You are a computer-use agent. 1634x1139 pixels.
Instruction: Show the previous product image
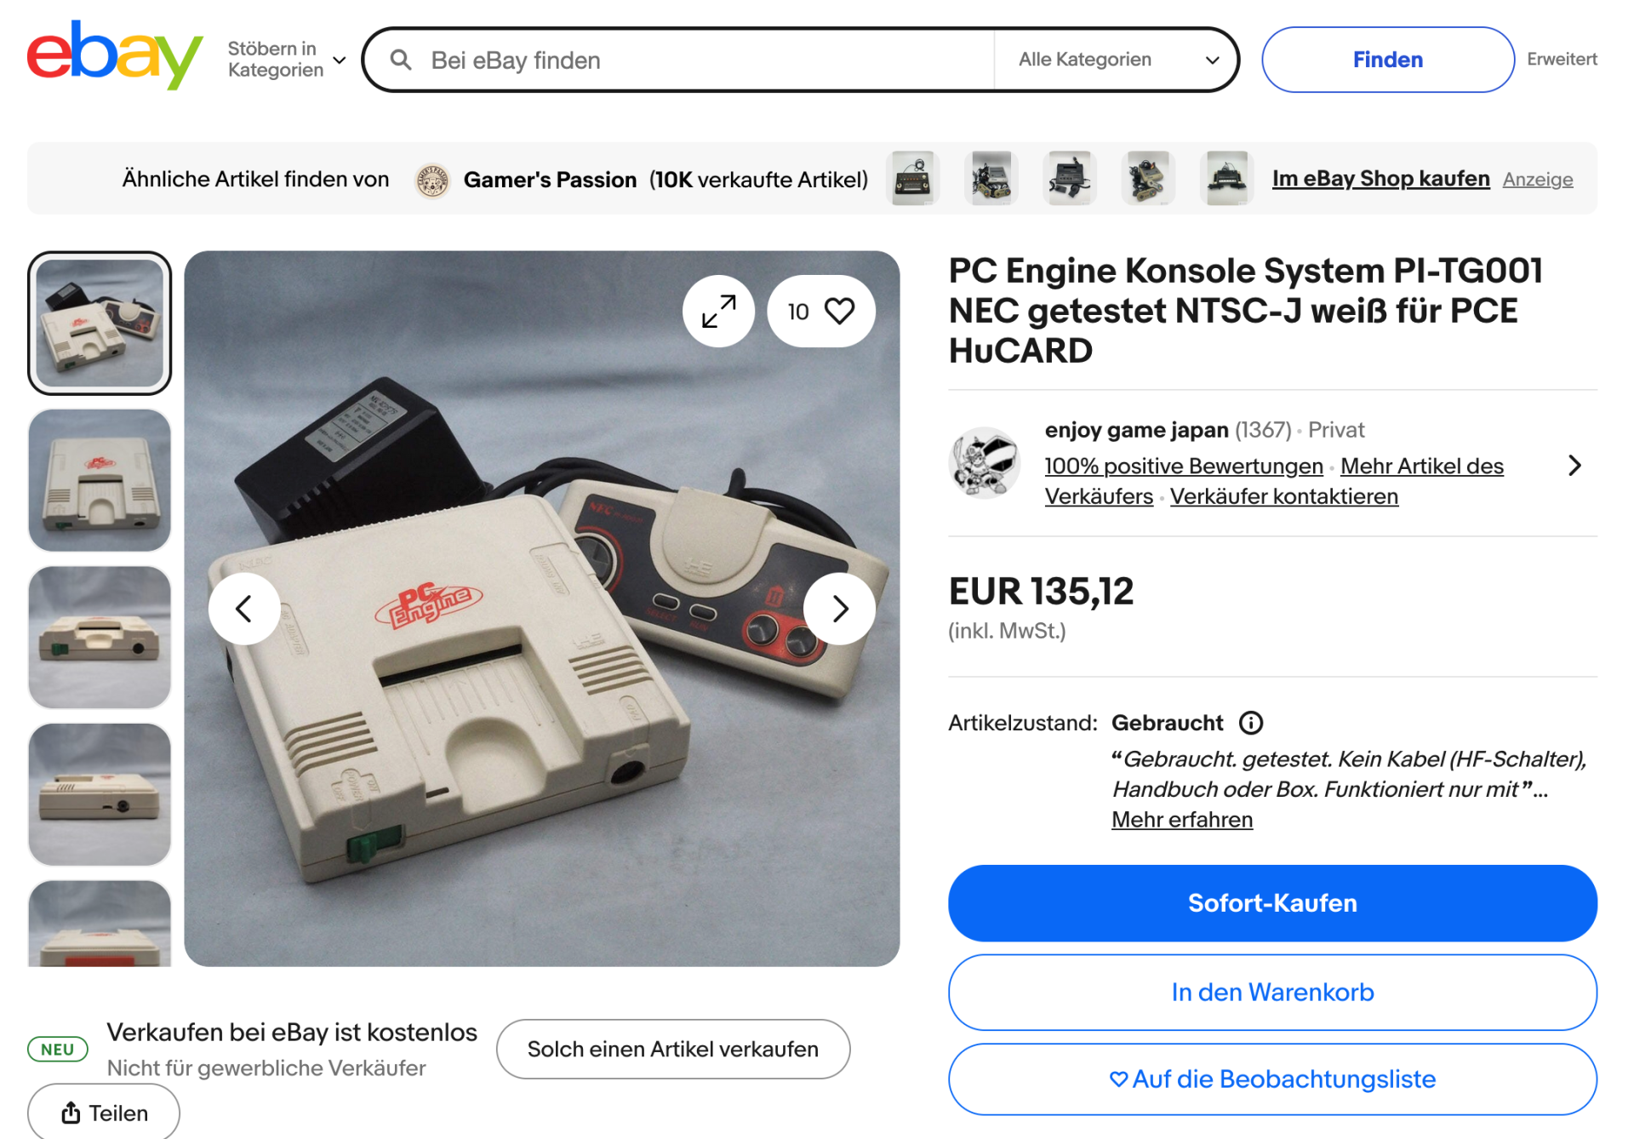244,609
